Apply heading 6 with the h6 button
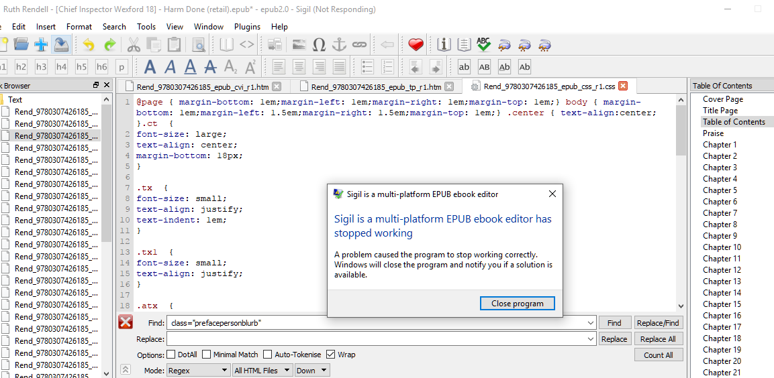This screenshot has height=378, width=774. tap(101, 66)
